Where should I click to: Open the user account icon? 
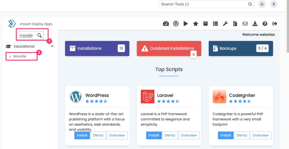[x=274, y=4]
